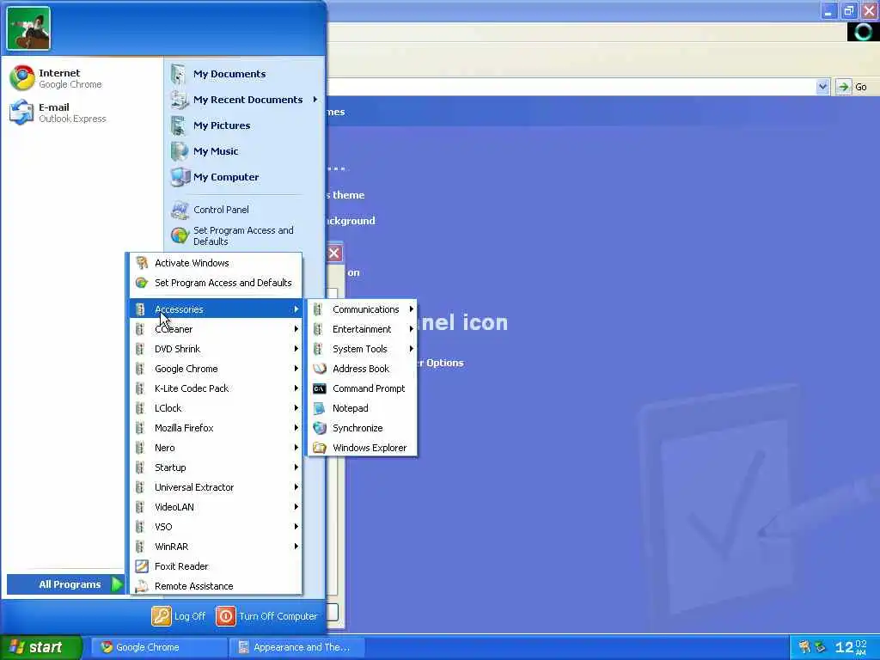
Task: Open the WinRAR menu entry
Action: tap(216, 547)
